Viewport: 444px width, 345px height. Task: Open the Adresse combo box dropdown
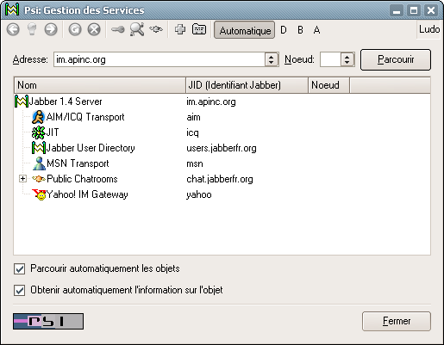pyautogui.click(x=272, y=59)
